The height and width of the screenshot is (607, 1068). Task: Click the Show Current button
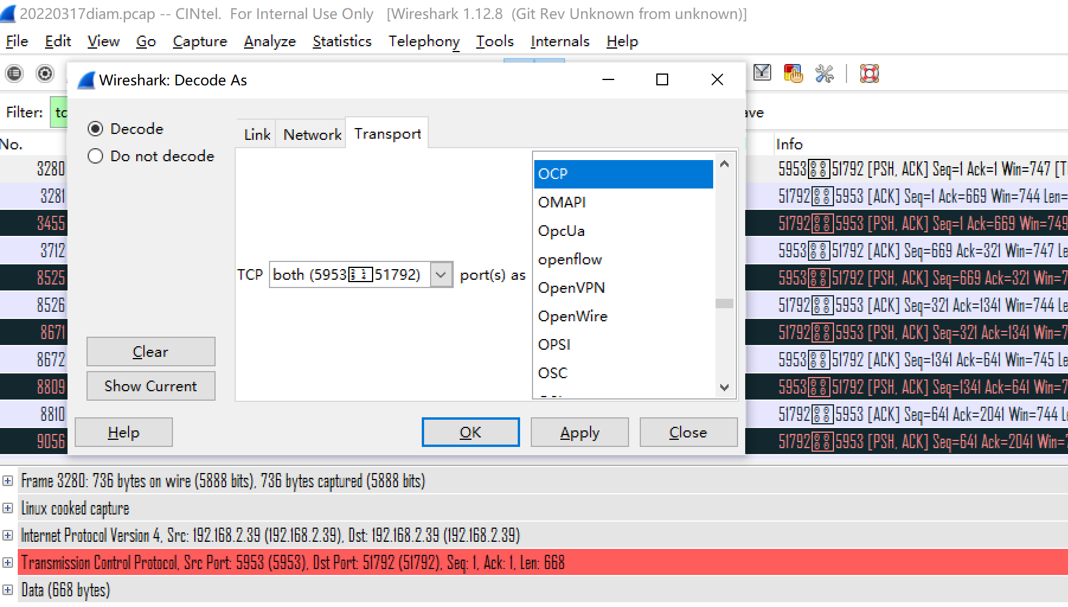tap(151, 386)
